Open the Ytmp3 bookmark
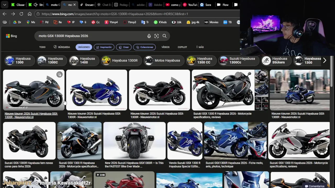 [x=130, y=22]
